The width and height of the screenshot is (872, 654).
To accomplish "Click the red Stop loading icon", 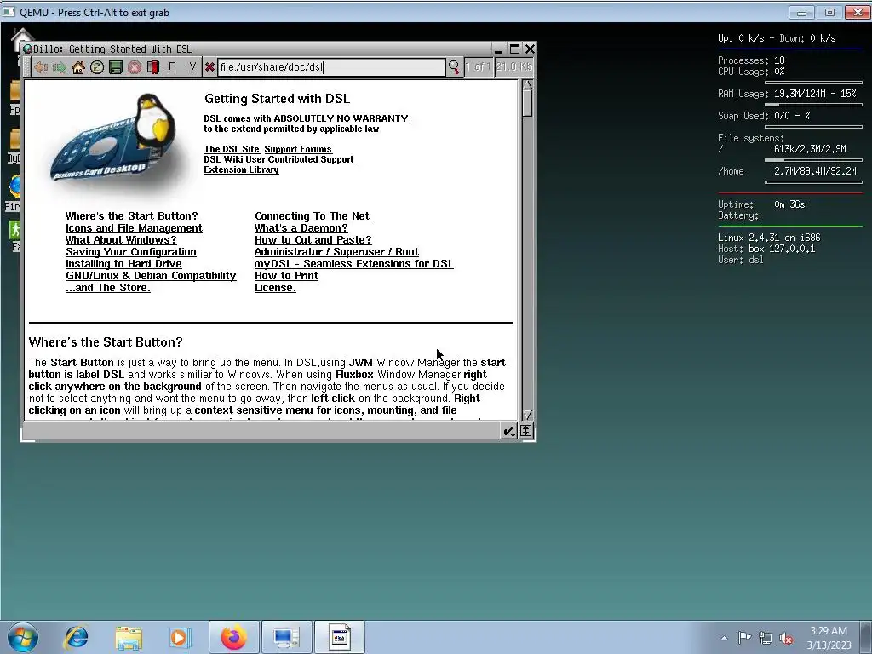I will (x=135, y=67).
